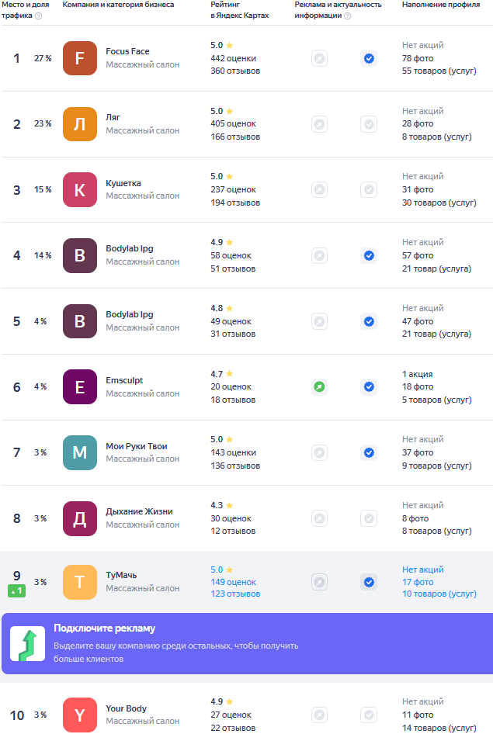
Task: Click the grey unverified badge for Ляг
Action: pyautogui.click(x=369, y=124)
